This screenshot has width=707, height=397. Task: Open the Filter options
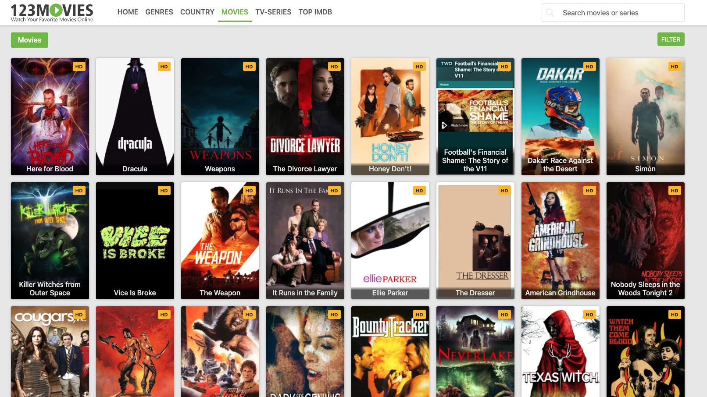[671, 39]
